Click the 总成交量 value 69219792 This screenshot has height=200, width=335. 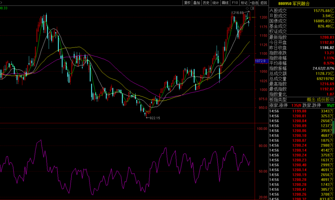pos(325,79)
